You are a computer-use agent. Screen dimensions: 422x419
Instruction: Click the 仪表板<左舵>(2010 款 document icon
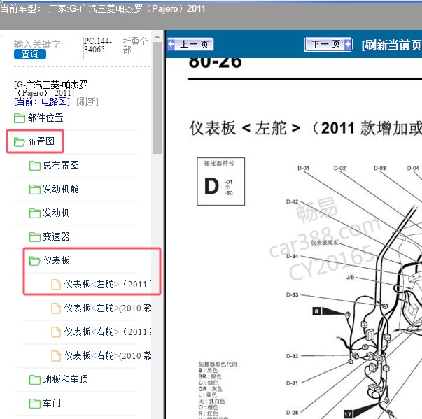56,308
